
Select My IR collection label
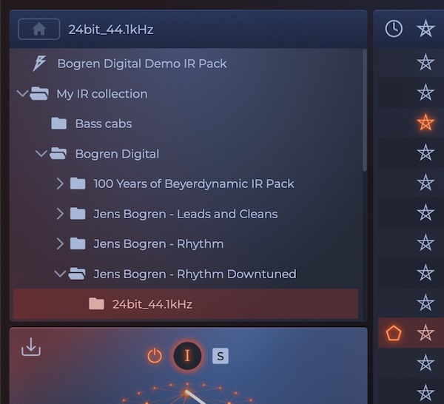(102, 94)
